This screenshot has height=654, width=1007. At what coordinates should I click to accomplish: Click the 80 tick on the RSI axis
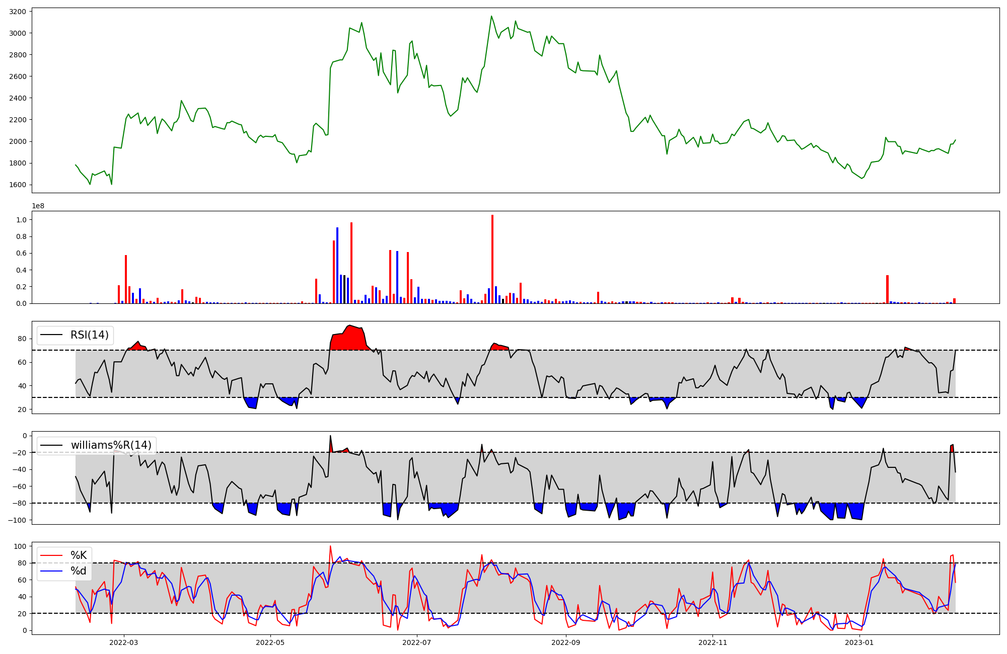tap(22, 339)
